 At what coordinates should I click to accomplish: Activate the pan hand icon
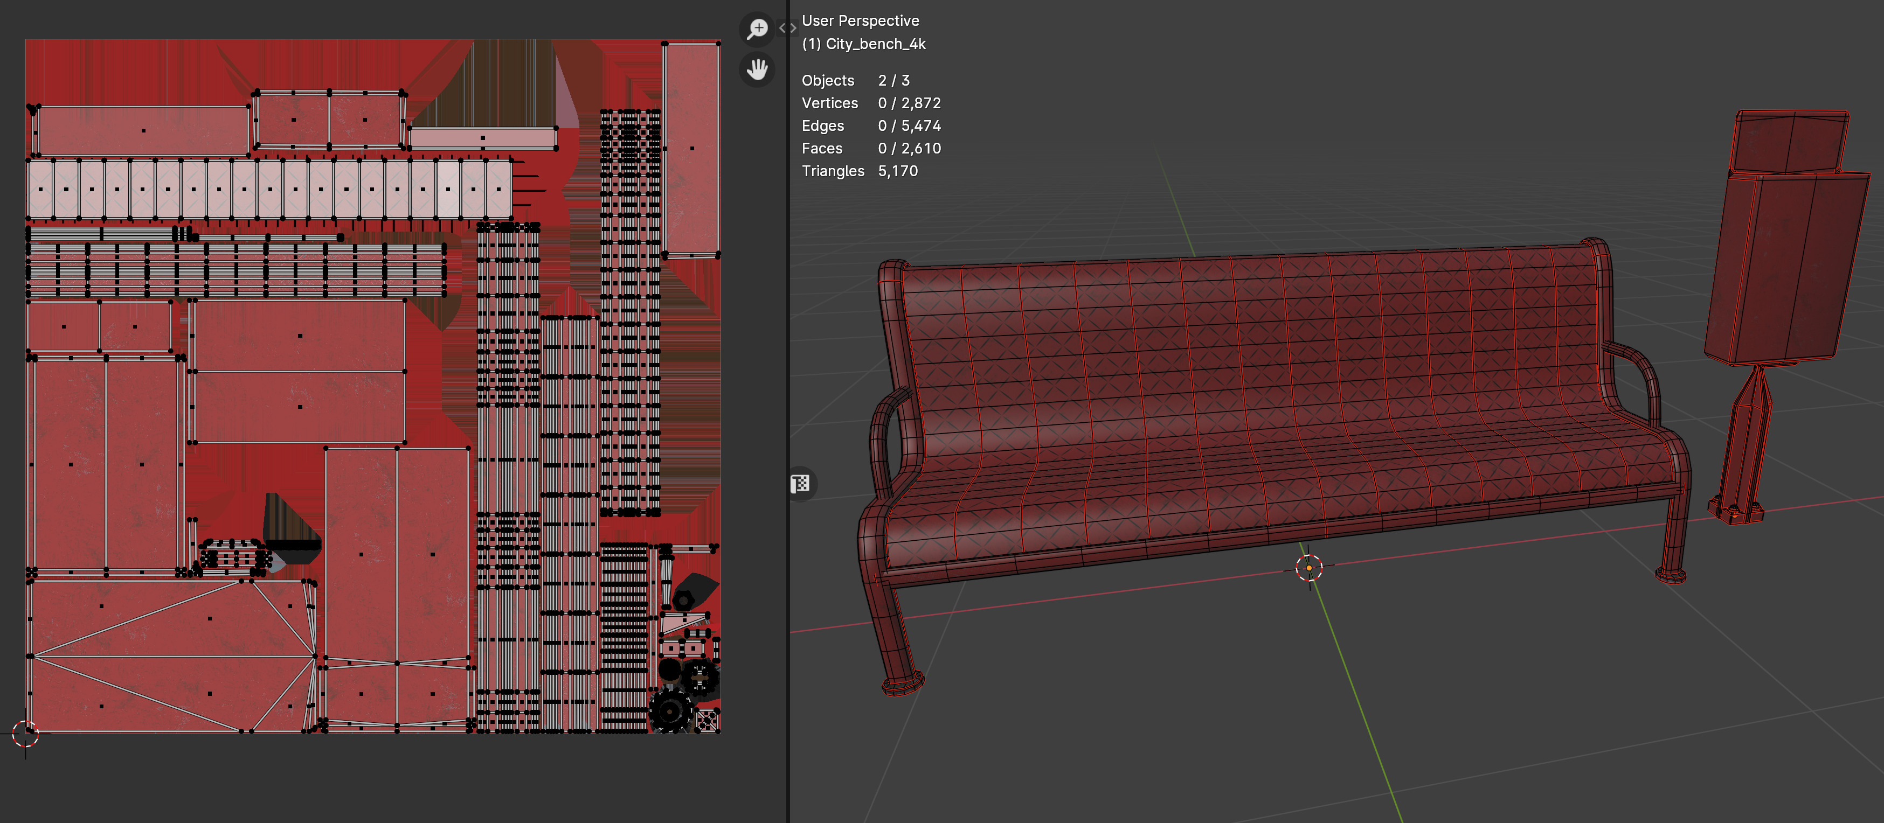[758, 70]
